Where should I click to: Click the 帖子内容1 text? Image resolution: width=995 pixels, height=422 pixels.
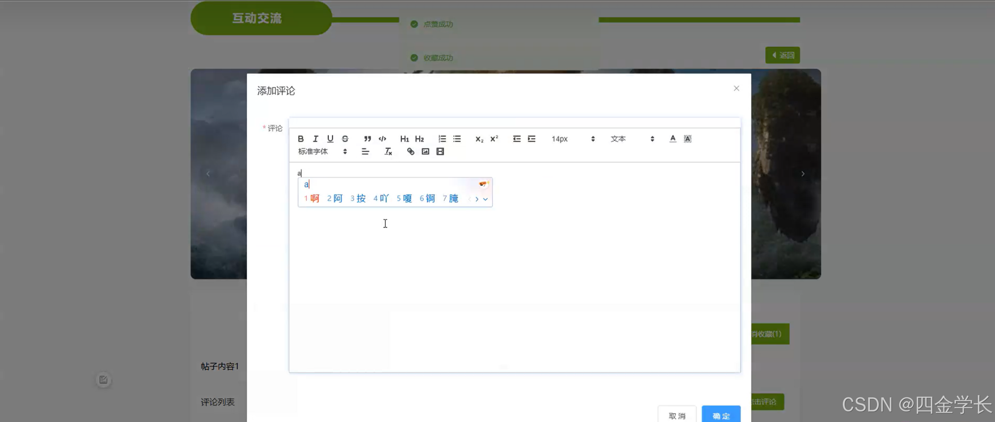pos(220,366)
